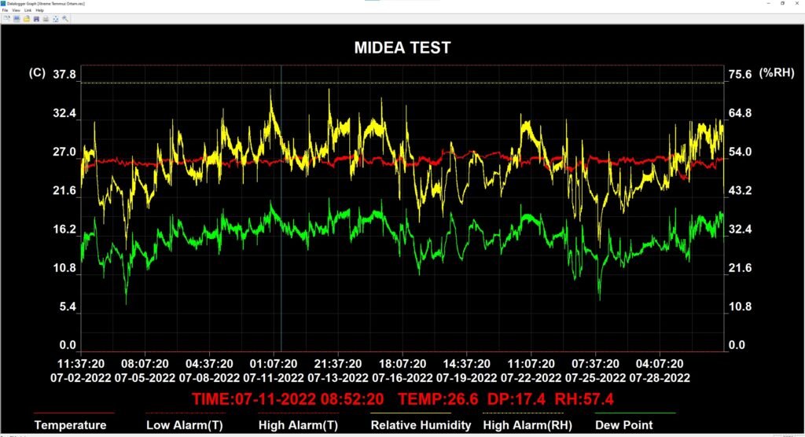Click the 11:37:20 07-02-2022 time label
This screenshot has width=805, height=437.
[81, 371]
